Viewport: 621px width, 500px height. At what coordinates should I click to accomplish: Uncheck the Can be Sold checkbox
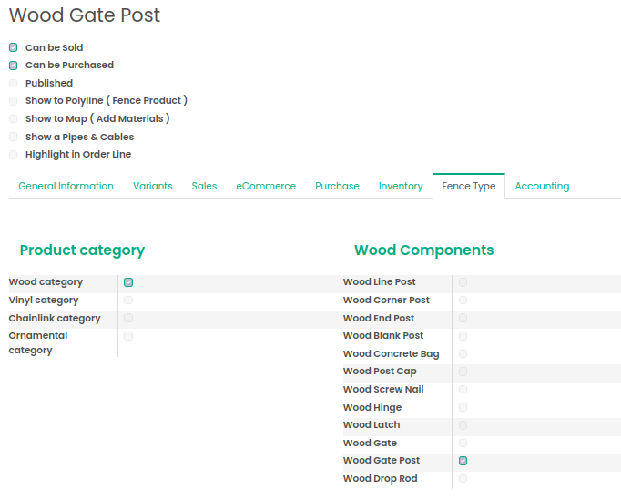tap(14, 47)
